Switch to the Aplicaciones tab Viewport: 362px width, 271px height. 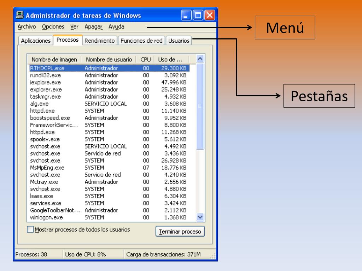[36, 41]
